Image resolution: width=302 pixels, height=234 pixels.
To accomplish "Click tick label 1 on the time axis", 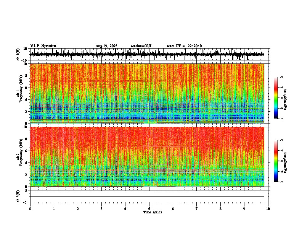I will click(54, 209).
